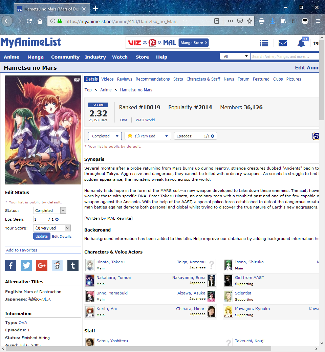View site security padlock icon
This screenshot has height=352, width=325.
60,21
